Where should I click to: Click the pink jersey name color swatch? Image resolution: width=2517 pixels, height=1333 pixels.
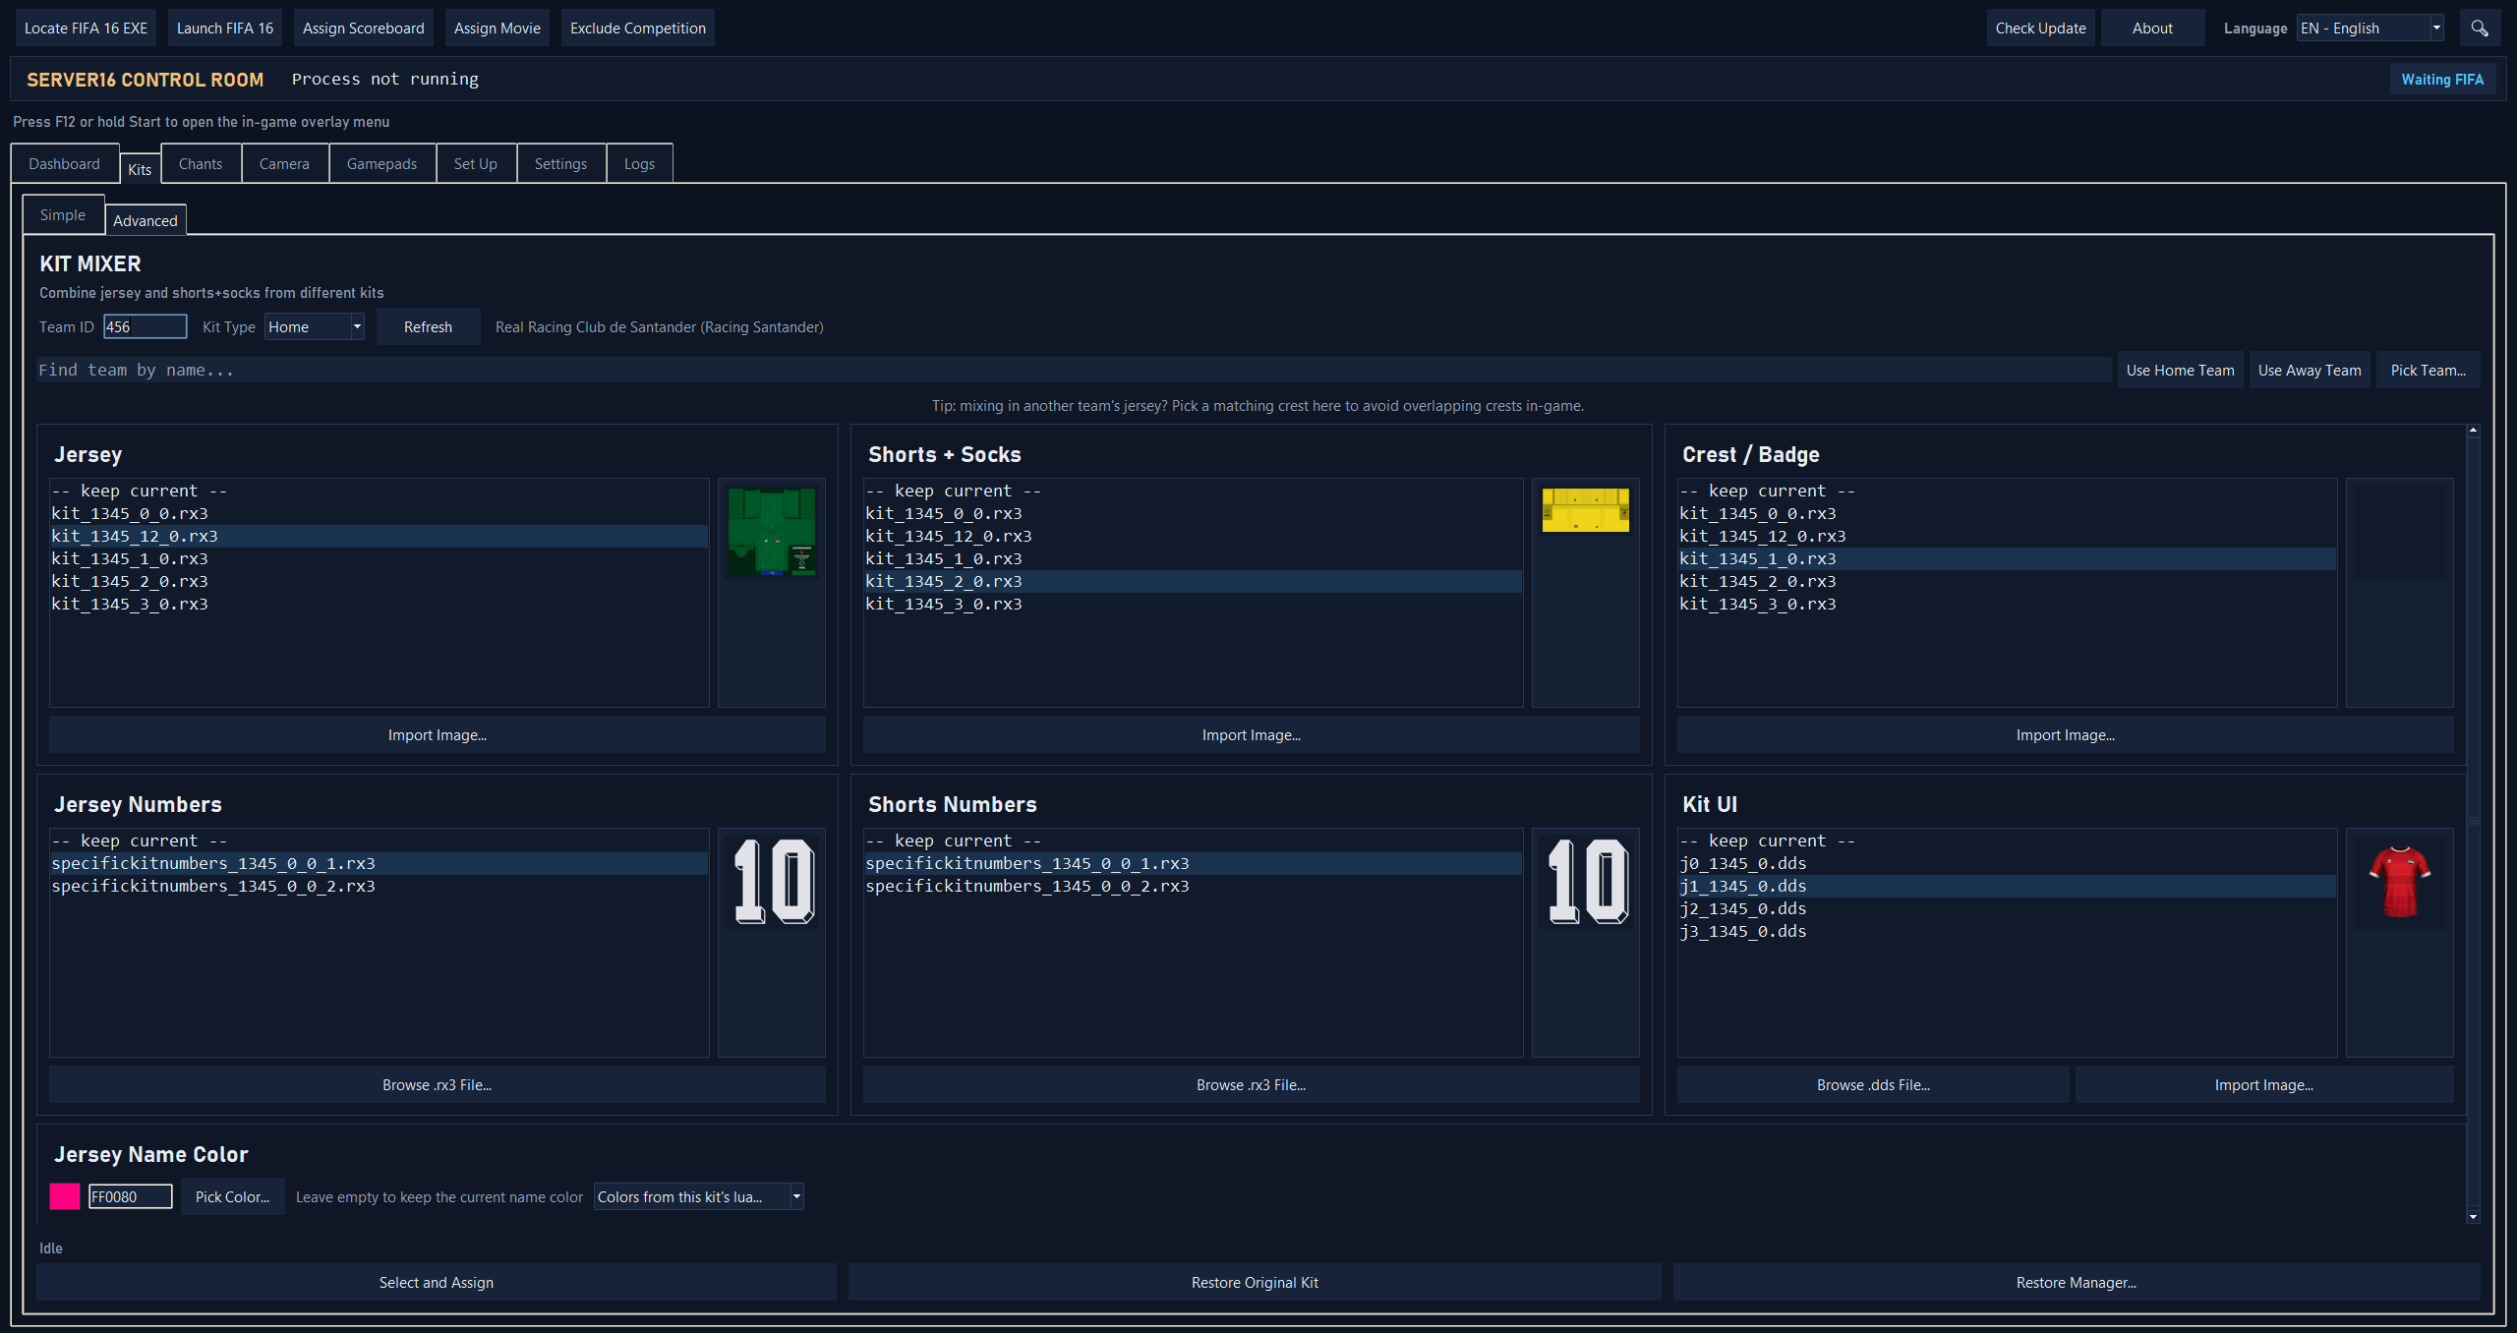pos(65,1196)
